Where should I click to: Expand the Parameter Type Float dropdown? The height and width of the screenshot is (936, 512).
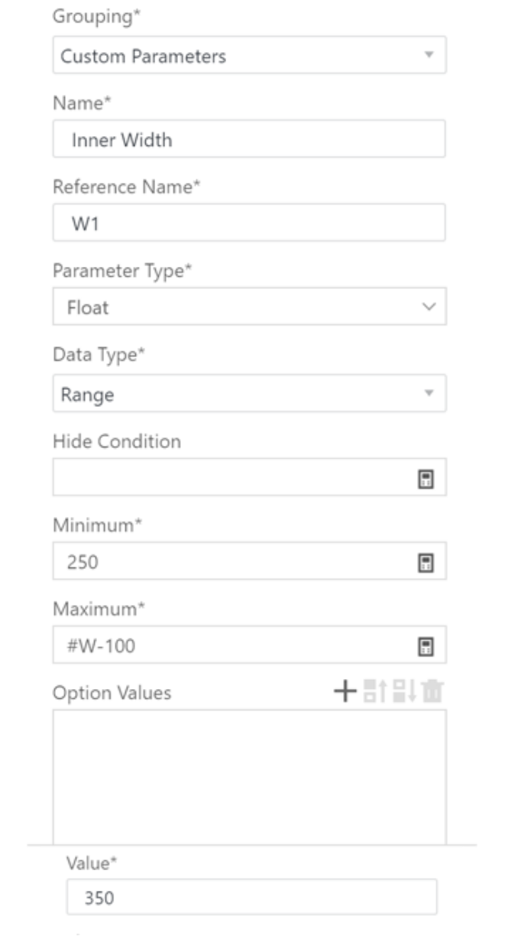tap(429, 307)
